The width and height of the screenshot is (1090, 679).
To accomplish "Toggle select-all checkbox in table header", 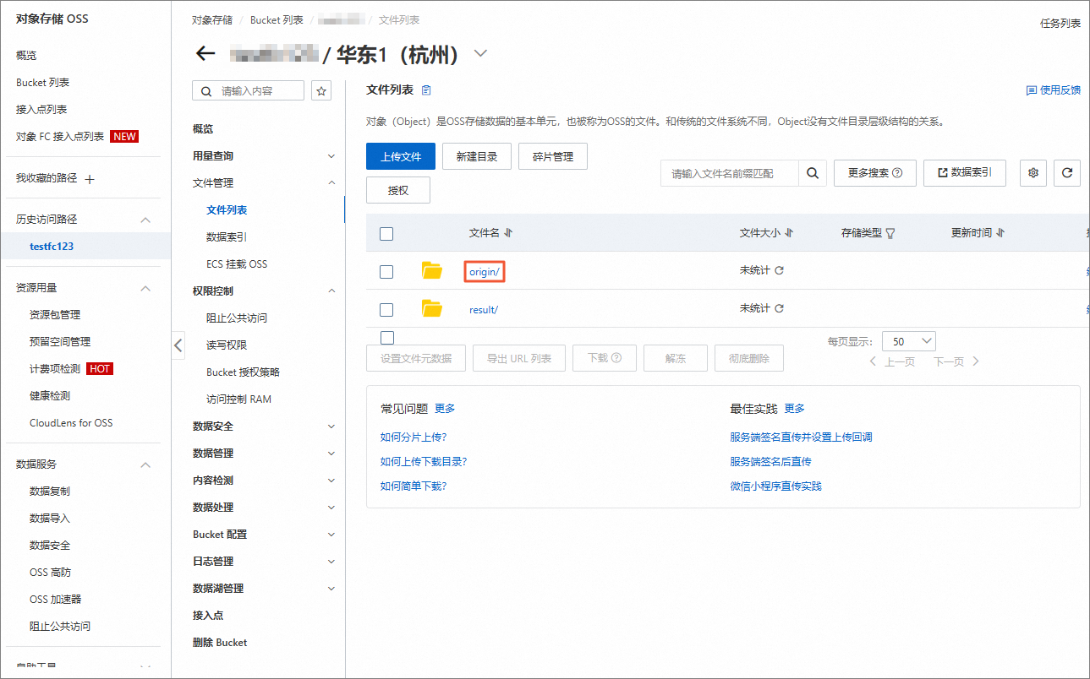I will 386,234.
